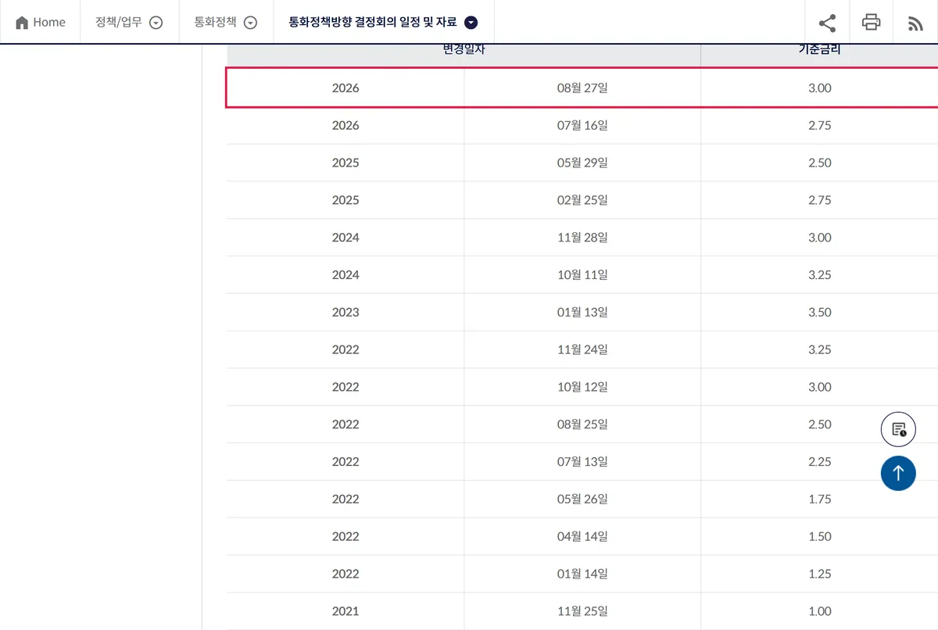938x630 pixels.
Task: Open the RSS feed icon
Action: pos(915,23)
